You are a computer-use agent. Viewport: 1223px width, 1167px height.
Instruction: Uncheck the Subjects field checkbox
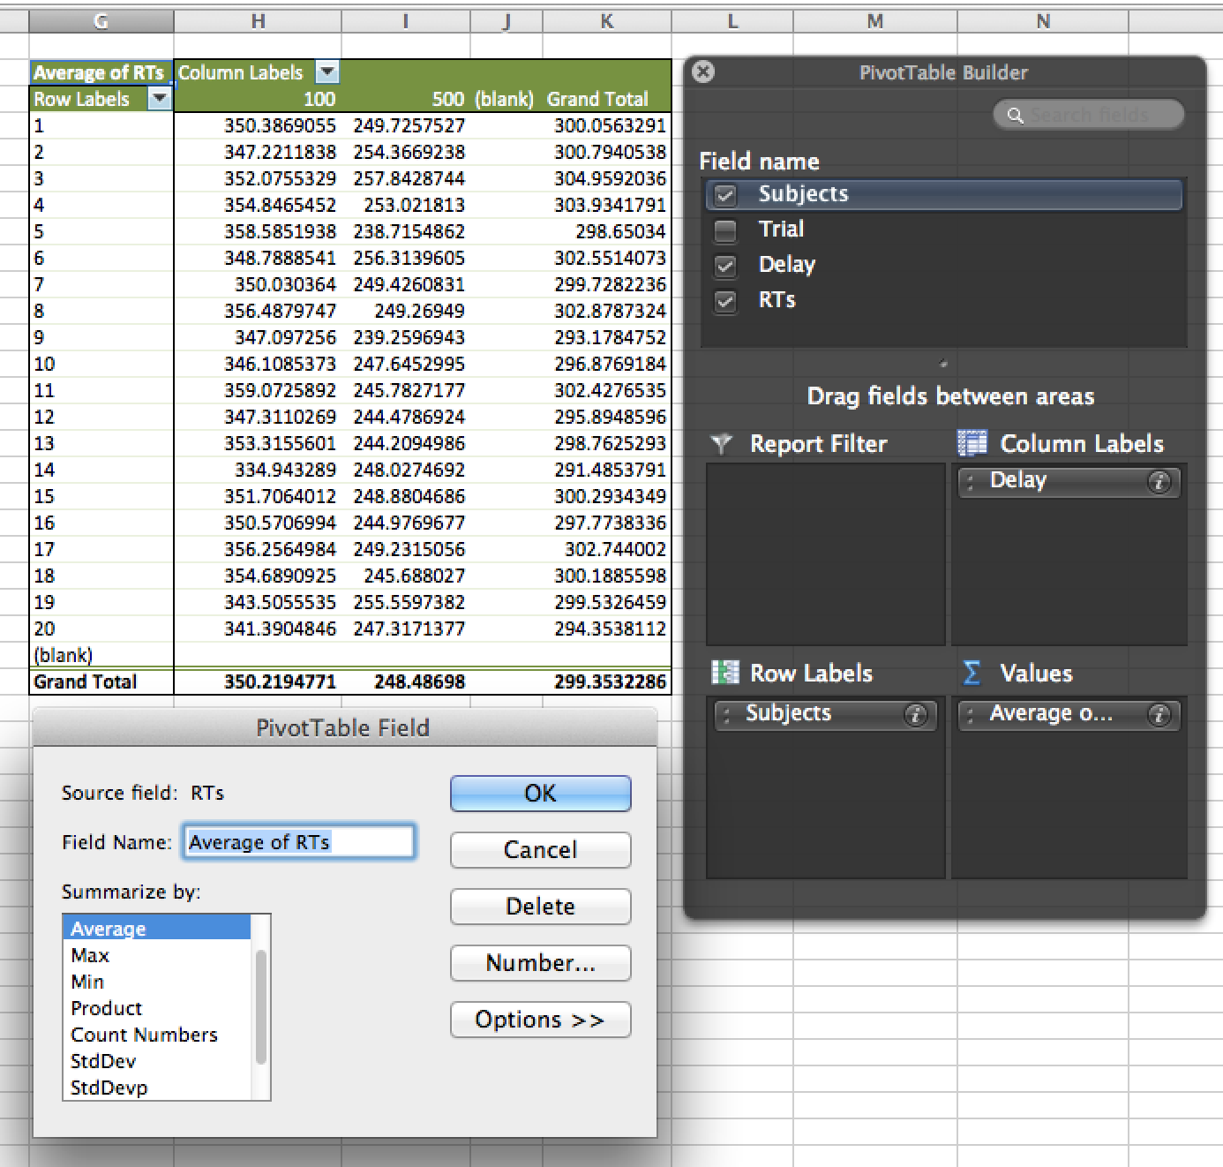point(725,194)
